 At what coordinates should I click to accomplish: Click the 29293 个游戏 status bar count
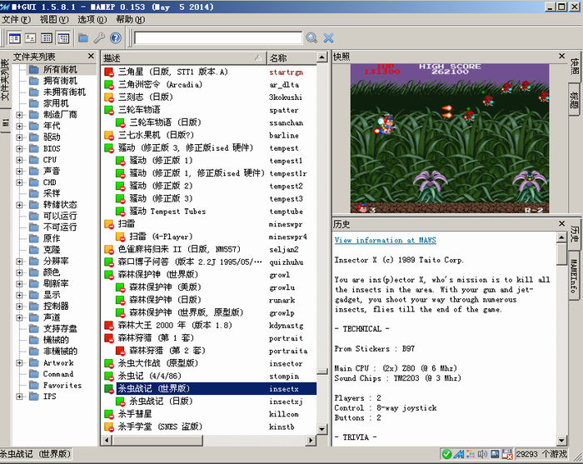(541, 454)
